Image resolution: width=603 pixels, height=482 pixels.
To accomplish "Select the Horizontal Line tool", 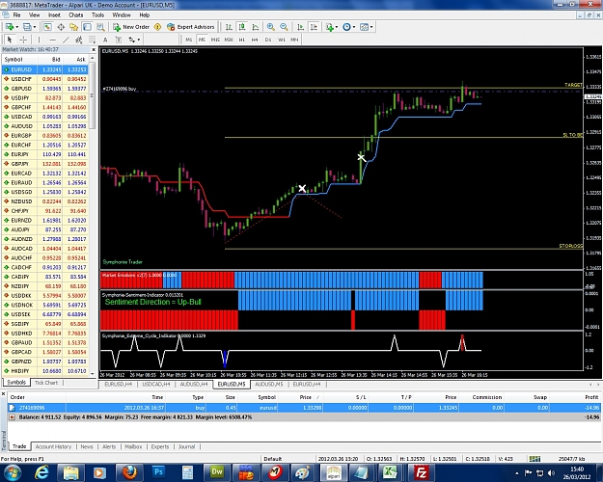I will click(x=52, y=40).
